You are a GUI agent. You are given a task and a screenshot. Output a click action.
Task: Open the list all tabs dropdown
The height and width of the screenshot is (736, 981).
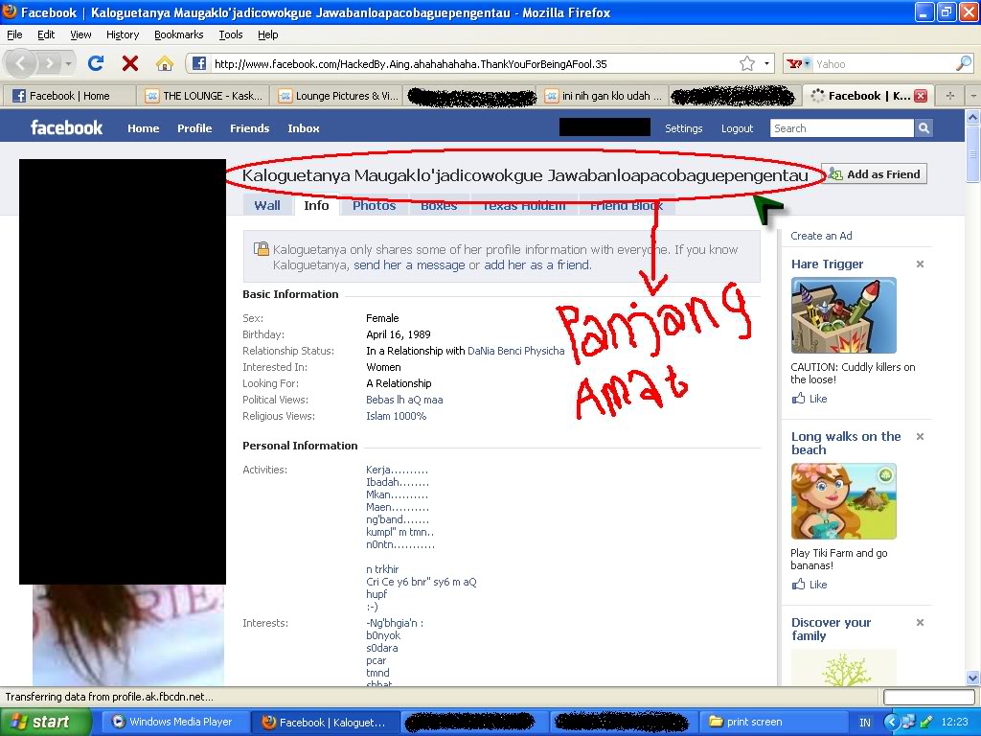pos(973,96)
